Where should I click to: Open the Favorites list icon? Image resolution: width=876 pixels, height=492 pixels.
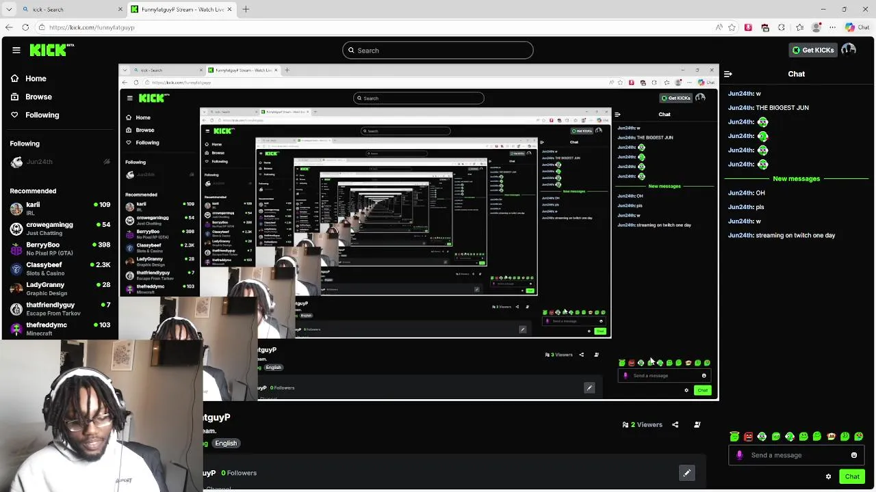(799, 27)
